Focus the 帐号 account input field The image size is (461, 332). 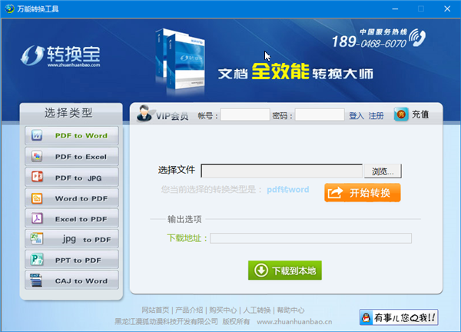click(245, 115)
